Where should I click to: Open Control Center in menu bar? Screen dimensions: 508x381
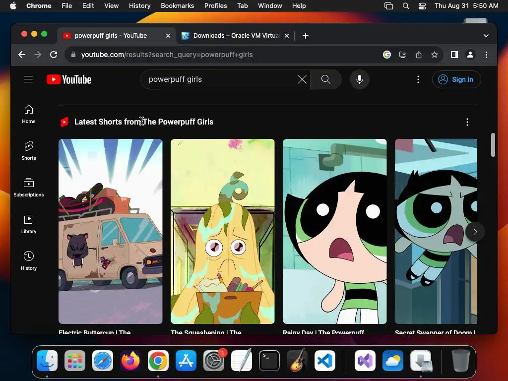click(x=422, y=5)
